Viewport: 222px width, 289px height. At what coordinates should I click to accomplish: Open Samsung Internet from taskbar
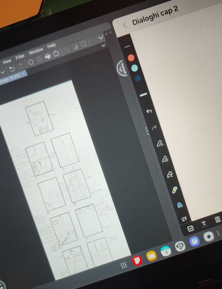pos(194,241)
